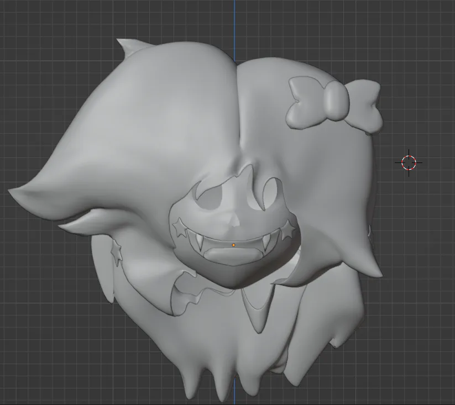455x405 pixels.
Task: Click the star on the mask's left cheek
Action: (179, 227)
